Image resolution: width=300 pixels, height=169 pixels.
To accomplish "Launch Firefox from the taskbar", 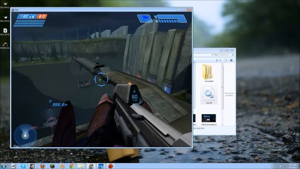I will pyautogui.click(x=43, y=166).
